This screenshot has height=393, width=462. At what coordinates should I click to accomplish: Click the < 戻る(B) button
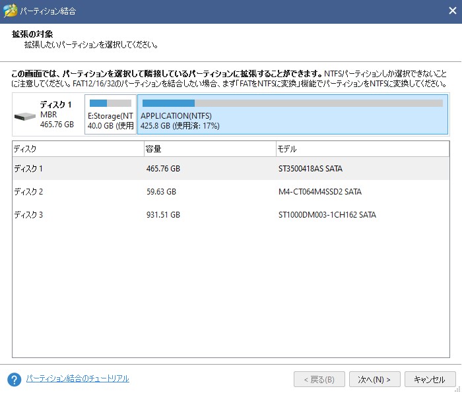[x=319, y=379]
